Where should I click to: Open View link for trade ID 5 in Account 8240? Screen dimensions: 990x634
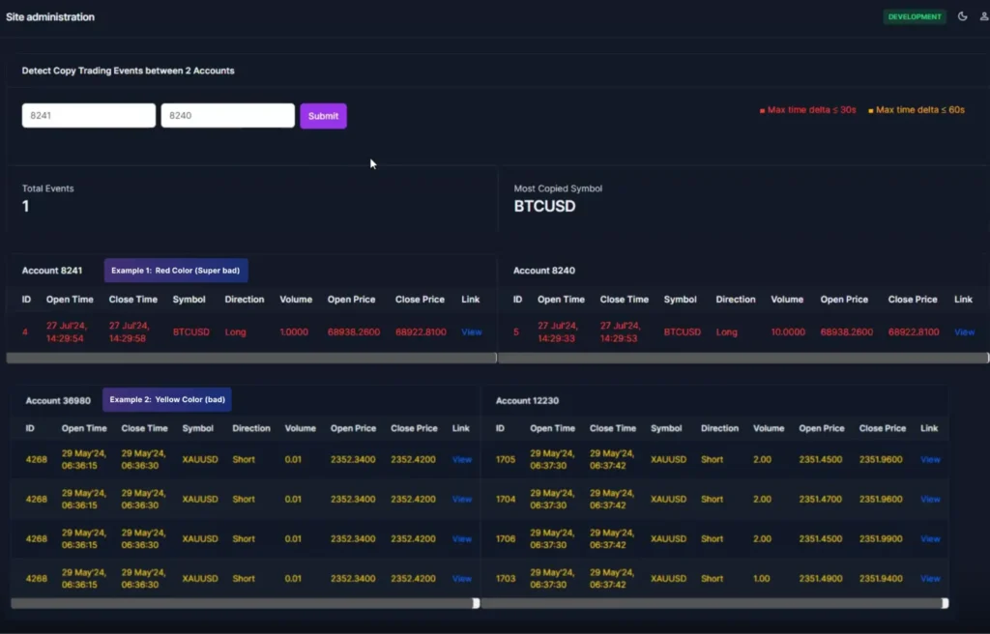[x=964, y=332]
